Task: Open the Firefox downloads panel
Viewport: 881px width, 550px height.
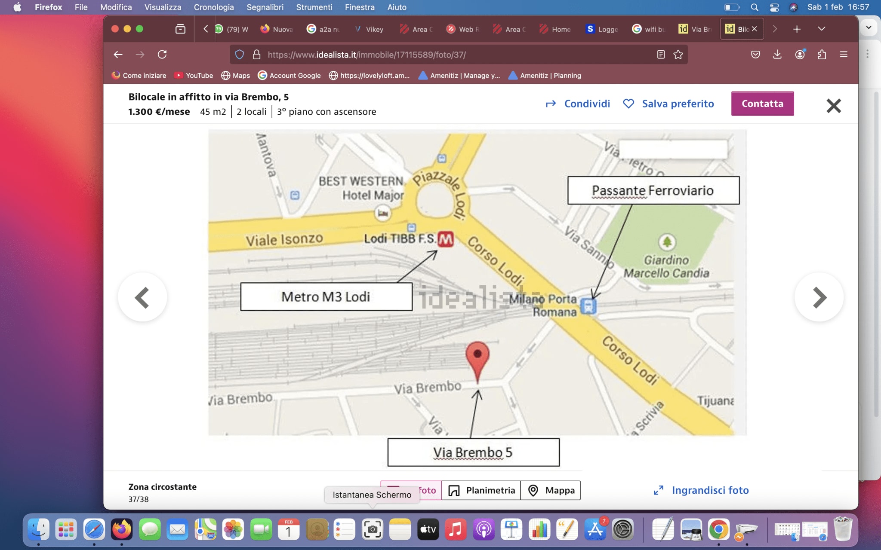Action: 777,55
